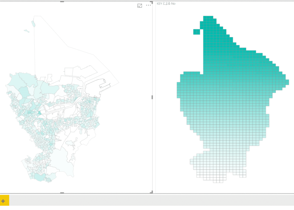Click the right-edge middle resize handle of the left visual

tap(152, 97)
